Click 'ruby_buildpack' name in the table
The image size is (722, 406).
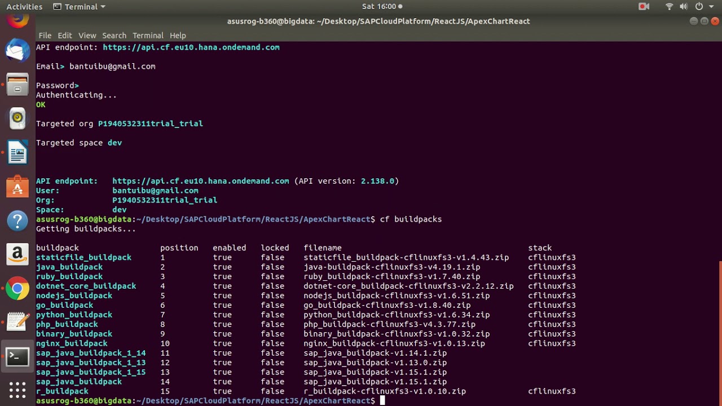click(69, 277)
